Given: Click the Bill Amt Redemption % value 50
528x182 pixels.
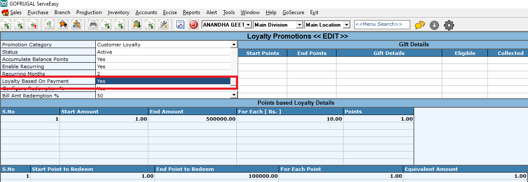Looking at the screenshot, I should click(163, 96).
